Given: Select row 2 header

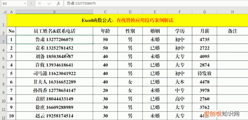Looking at the screenshot, I should 4,31.
